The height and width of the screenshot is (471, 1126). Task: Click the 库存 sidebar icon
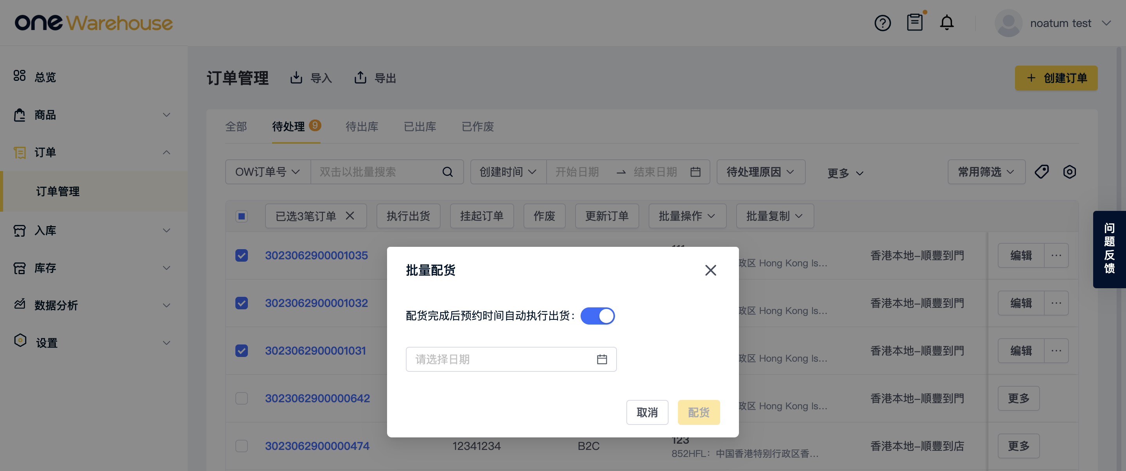pyautogui.click(x=20, y=268)
